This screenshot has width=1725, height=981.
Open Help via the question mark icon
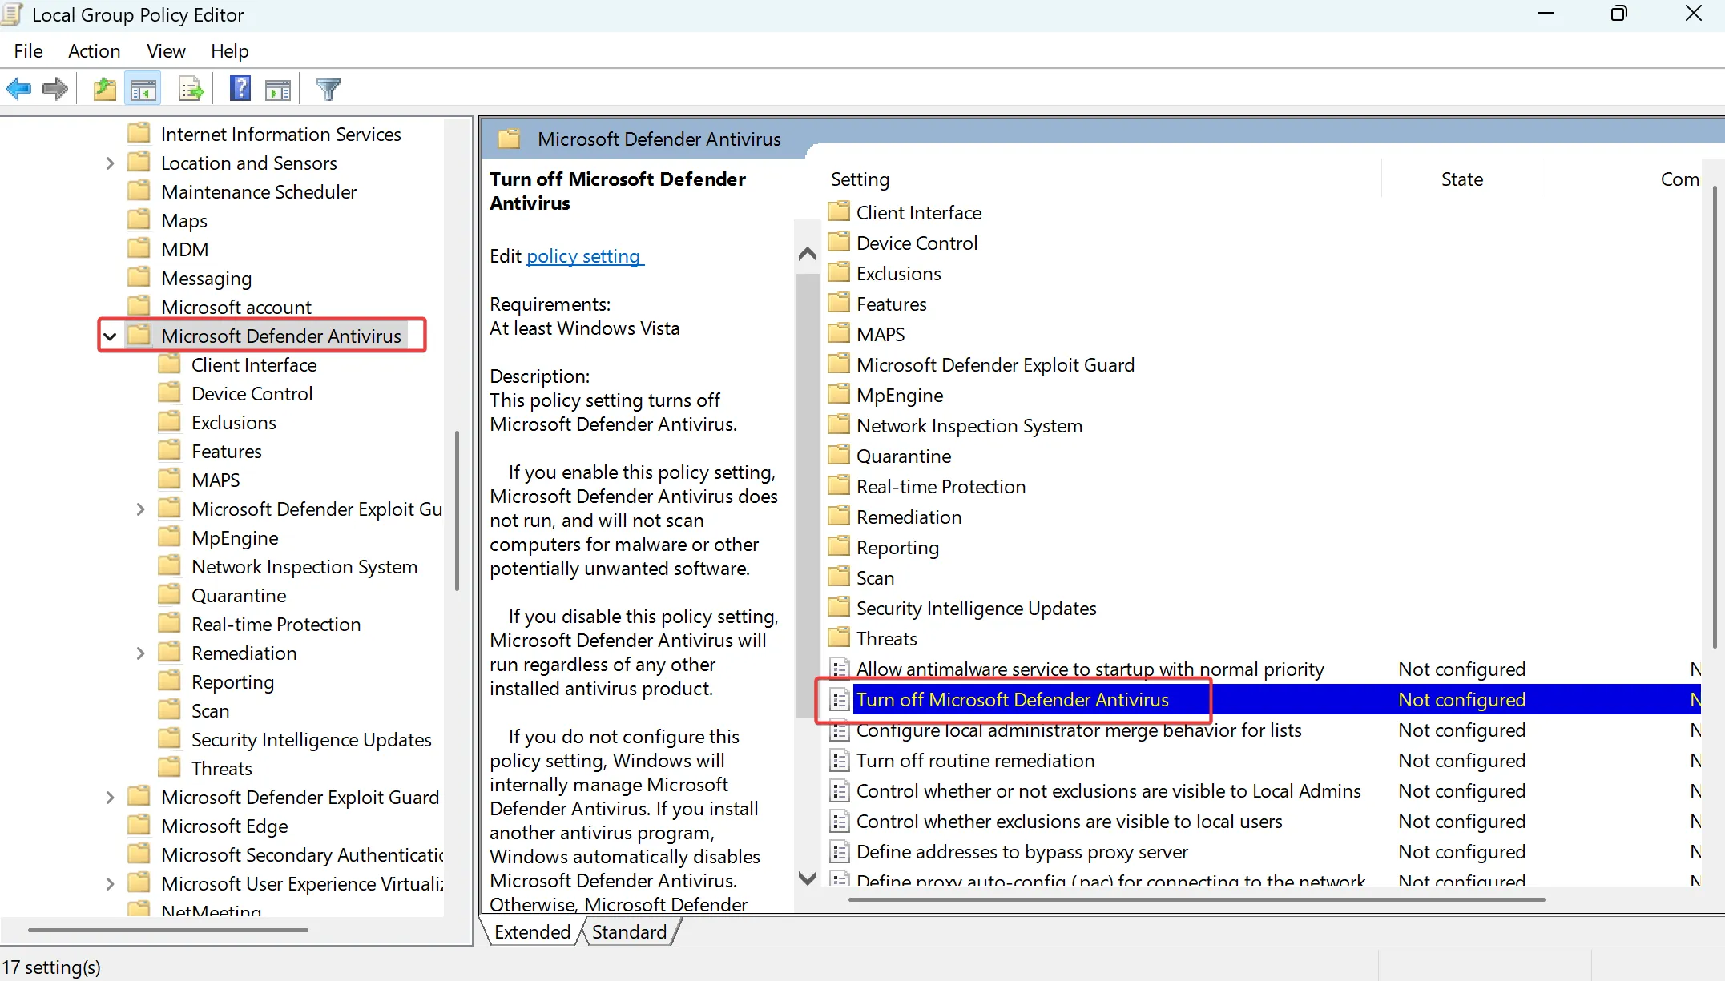(240, 88)
